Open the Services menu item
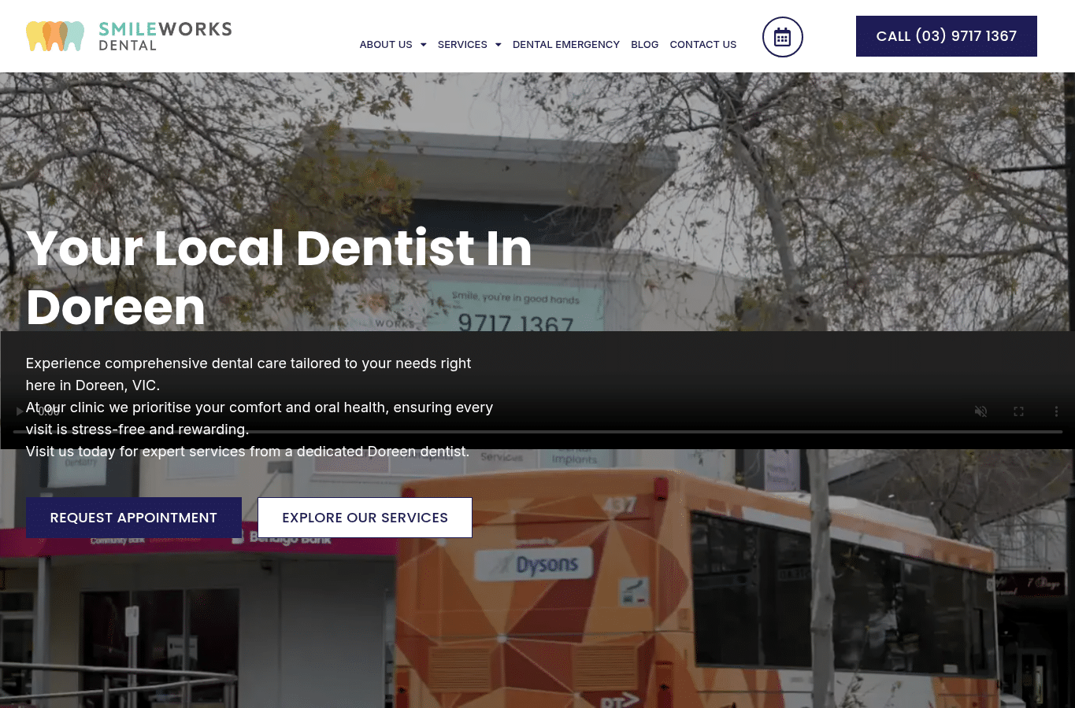The height and width of the screenshot is (708, 1075). (x=462, y=45)
